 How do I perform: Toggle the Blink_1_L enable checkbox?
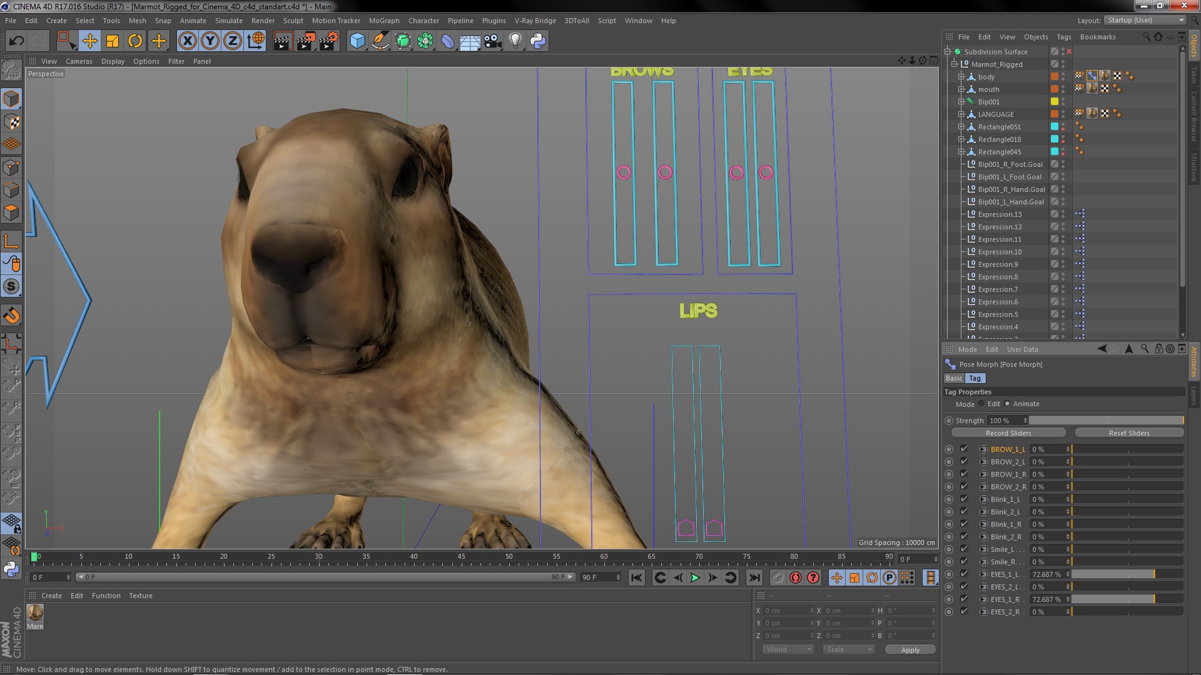tap(964, 499)
